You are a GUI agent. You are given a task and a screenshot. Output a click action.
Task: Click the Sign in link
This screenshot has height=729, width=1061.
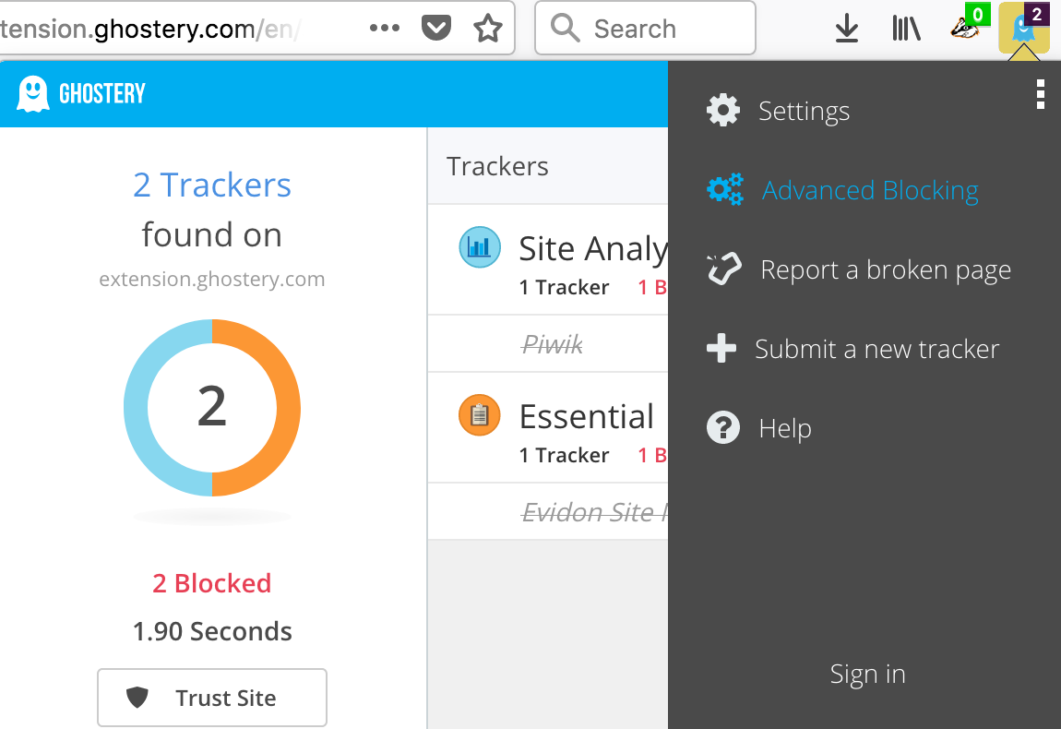coord(867,675)
